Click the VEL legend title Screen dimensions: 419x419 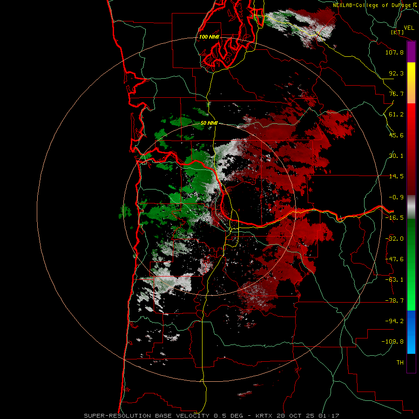tap(409, 28)
